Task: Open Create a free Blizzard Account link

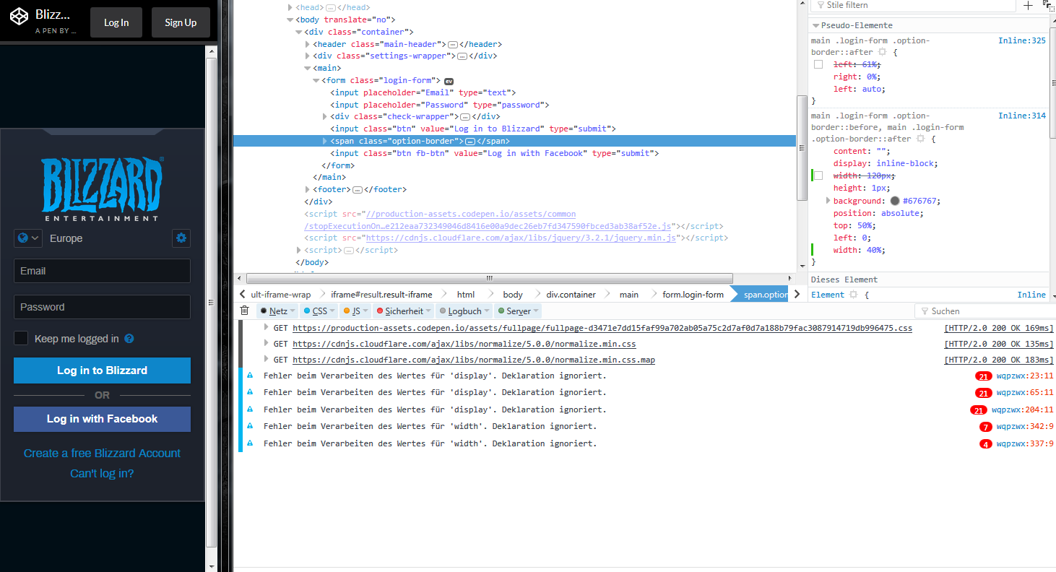Action: (102, 454)
